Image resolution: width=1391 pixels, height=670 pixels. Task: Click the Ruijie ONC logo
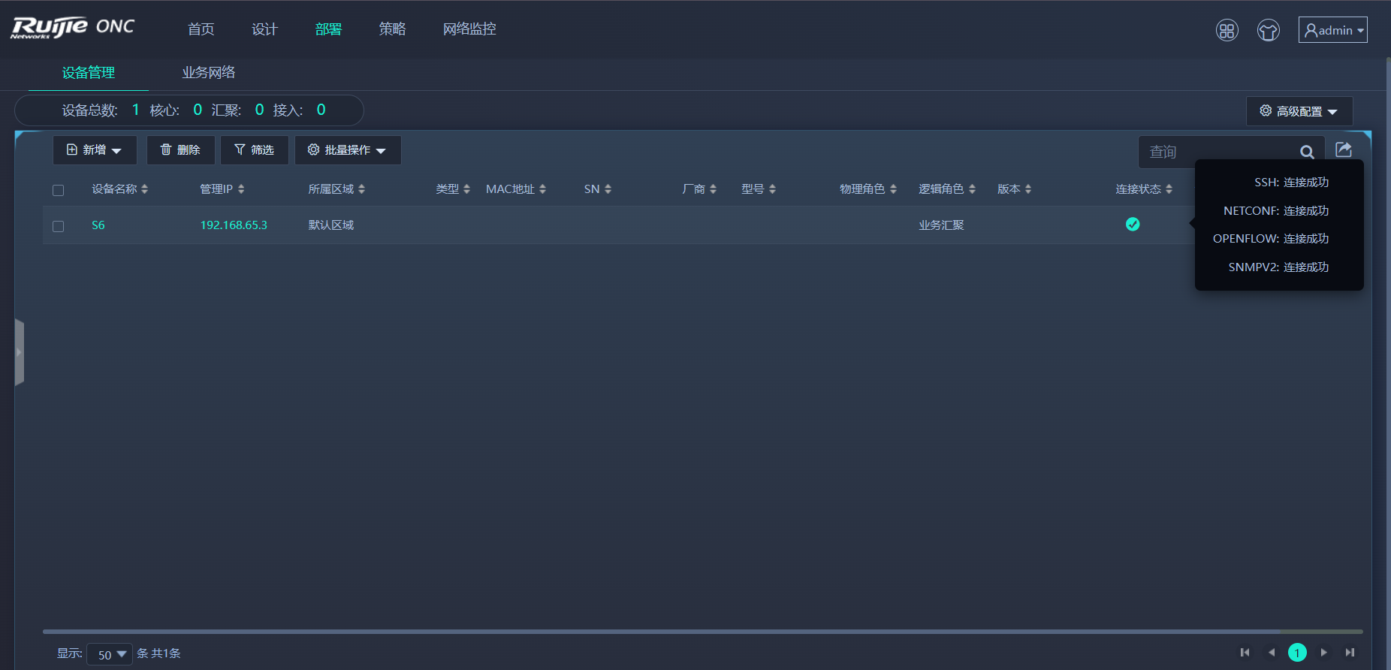click(73, 28)
